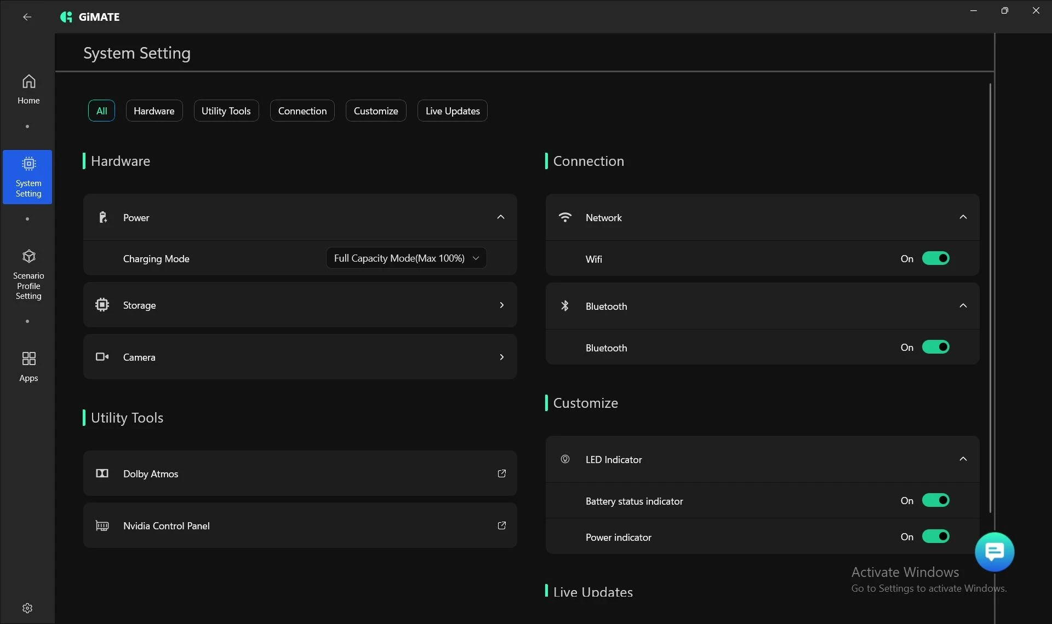Launch Dolby Atmos external link icon

click(501, 473)
